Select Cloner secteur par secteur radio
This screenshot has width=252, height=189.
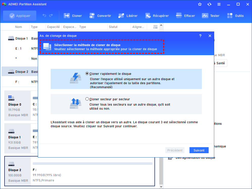tap(87, 99)
